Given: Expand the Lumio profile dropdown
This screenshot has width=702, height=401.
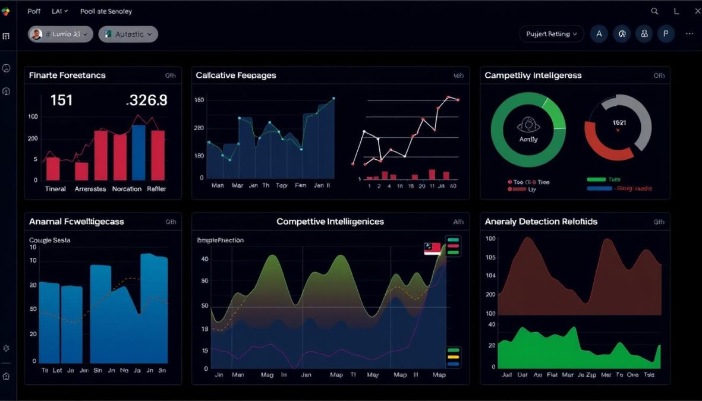Looking at the screenshot, I should coord(60,34).
